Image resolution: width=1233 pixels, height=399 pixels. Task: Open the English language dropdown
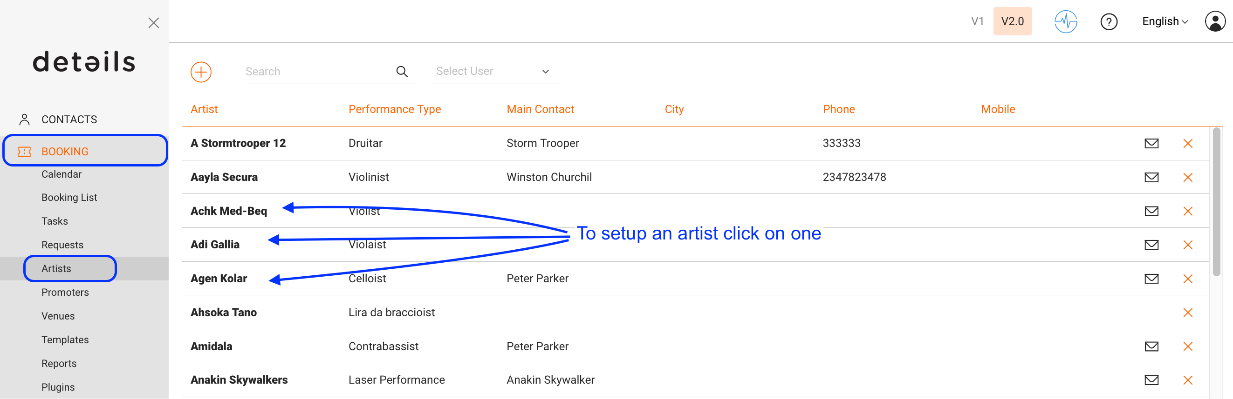[x=1164, y=21]
